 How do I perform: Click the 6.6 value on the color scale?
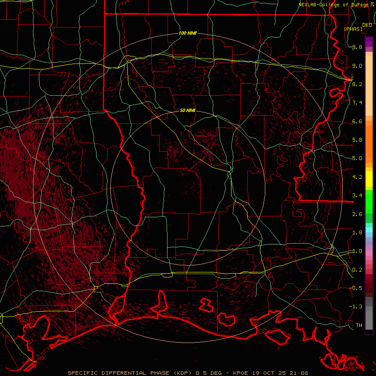(x=357, y=121)
